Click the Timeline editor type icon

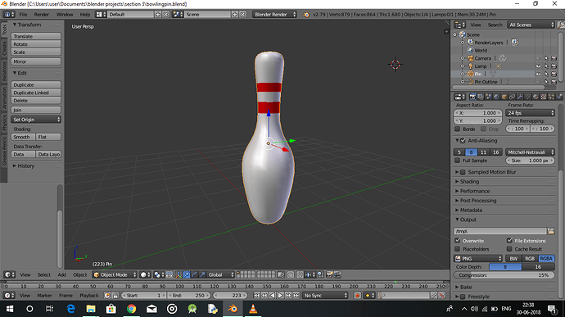[x=9, y=296]
